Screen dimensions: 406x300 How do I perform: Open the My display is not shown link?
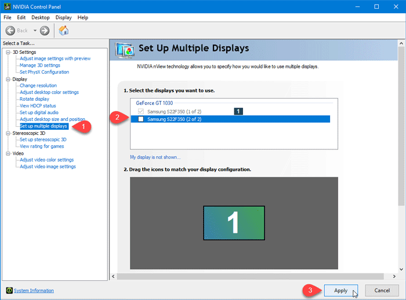[155, 158]
